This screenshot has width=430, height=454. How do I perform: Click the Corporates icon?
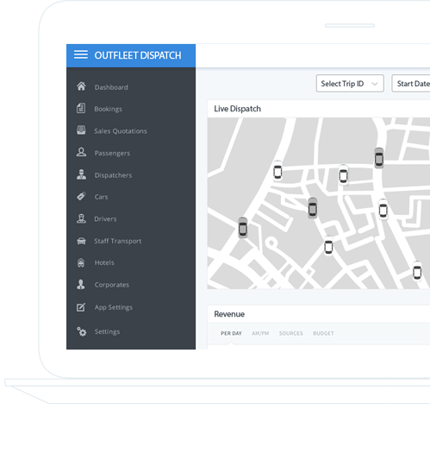81,284
